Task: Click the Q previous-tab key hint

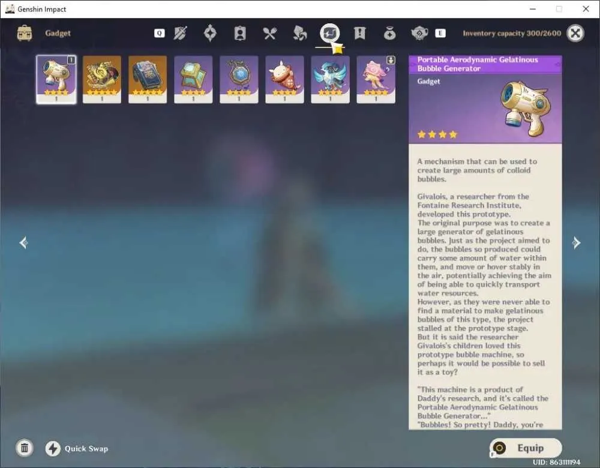Action: [159, 33]
